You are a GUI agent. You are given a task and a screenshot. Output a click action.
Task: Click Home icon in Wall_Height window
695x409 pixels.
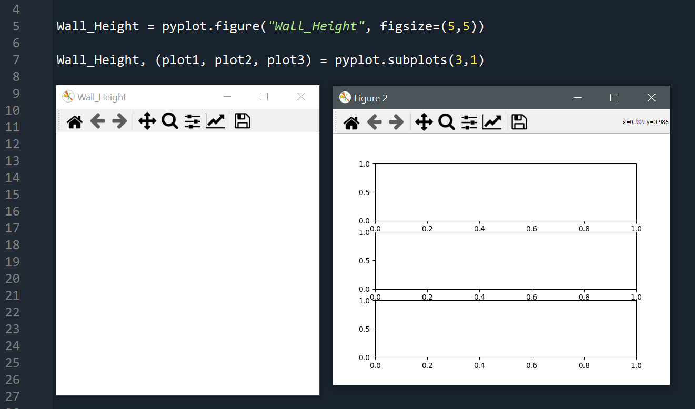click(x=75, y=121)
